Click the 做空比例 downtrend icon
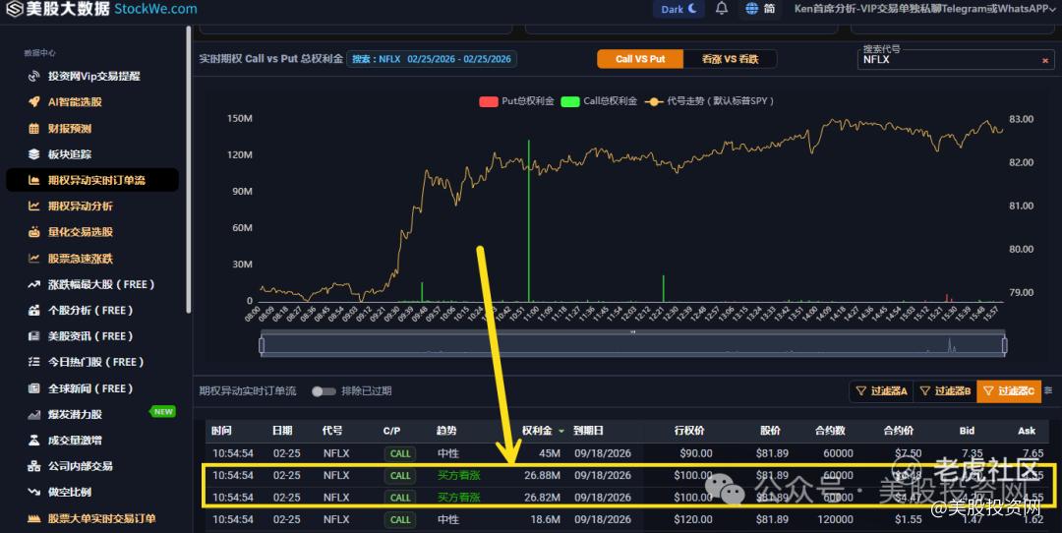This screenshot has height=533, width=1062. 33,492
